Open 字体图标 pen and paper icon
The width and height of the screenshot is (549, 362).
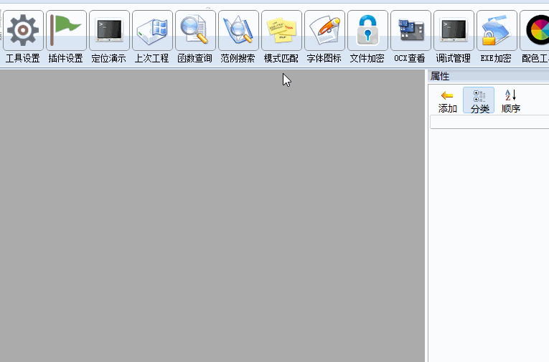[x=324, y=30]
